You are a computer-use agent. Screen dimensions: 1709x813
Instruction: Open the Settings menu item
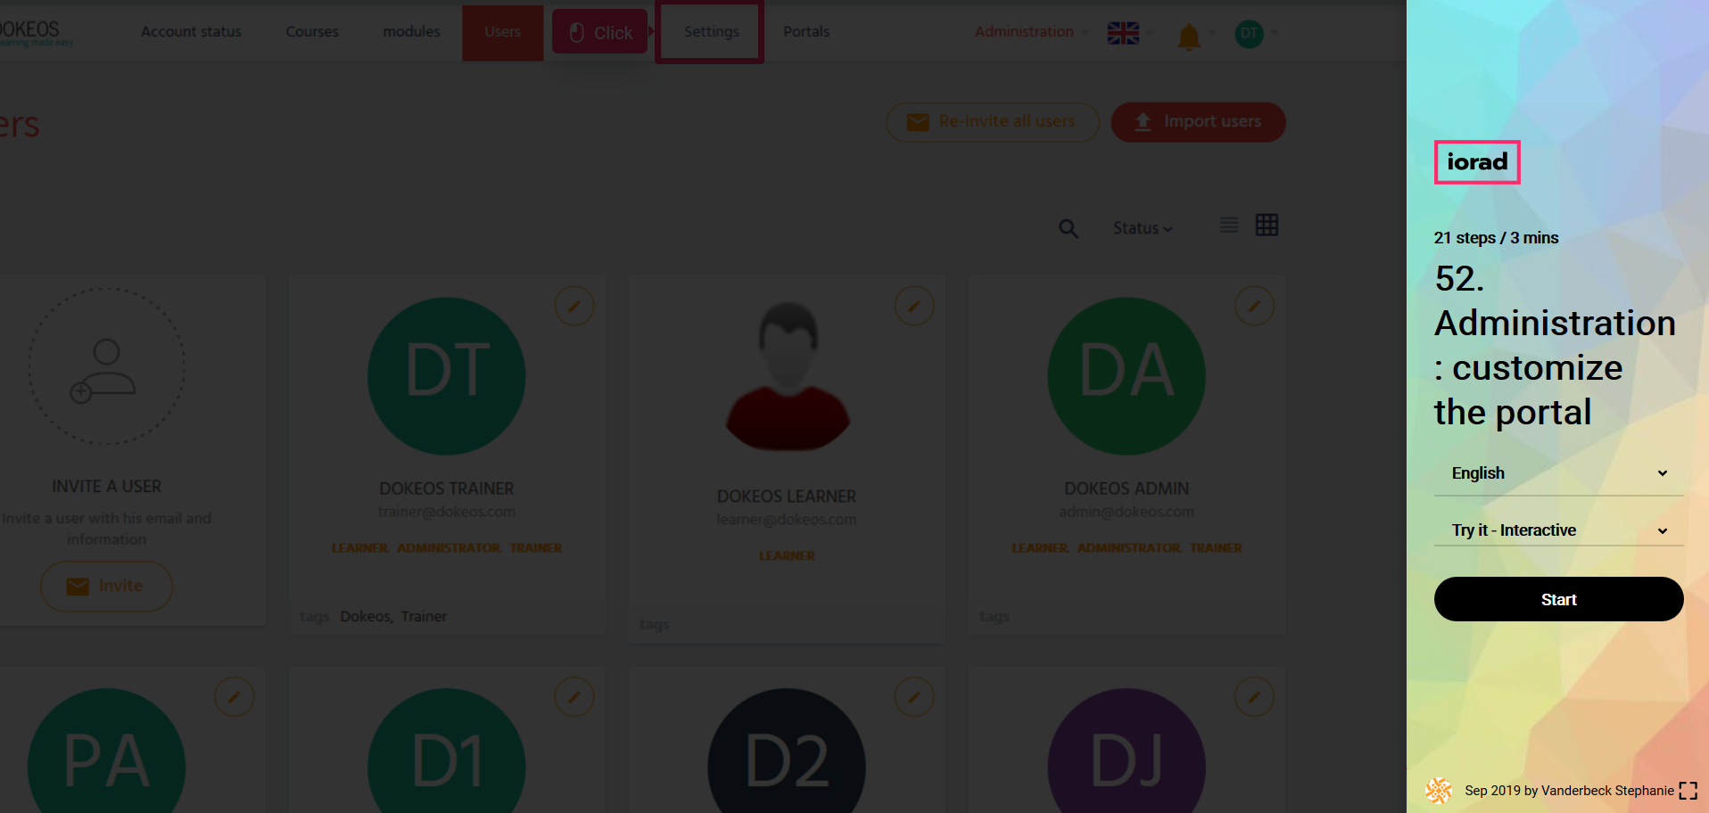(711, 32)
